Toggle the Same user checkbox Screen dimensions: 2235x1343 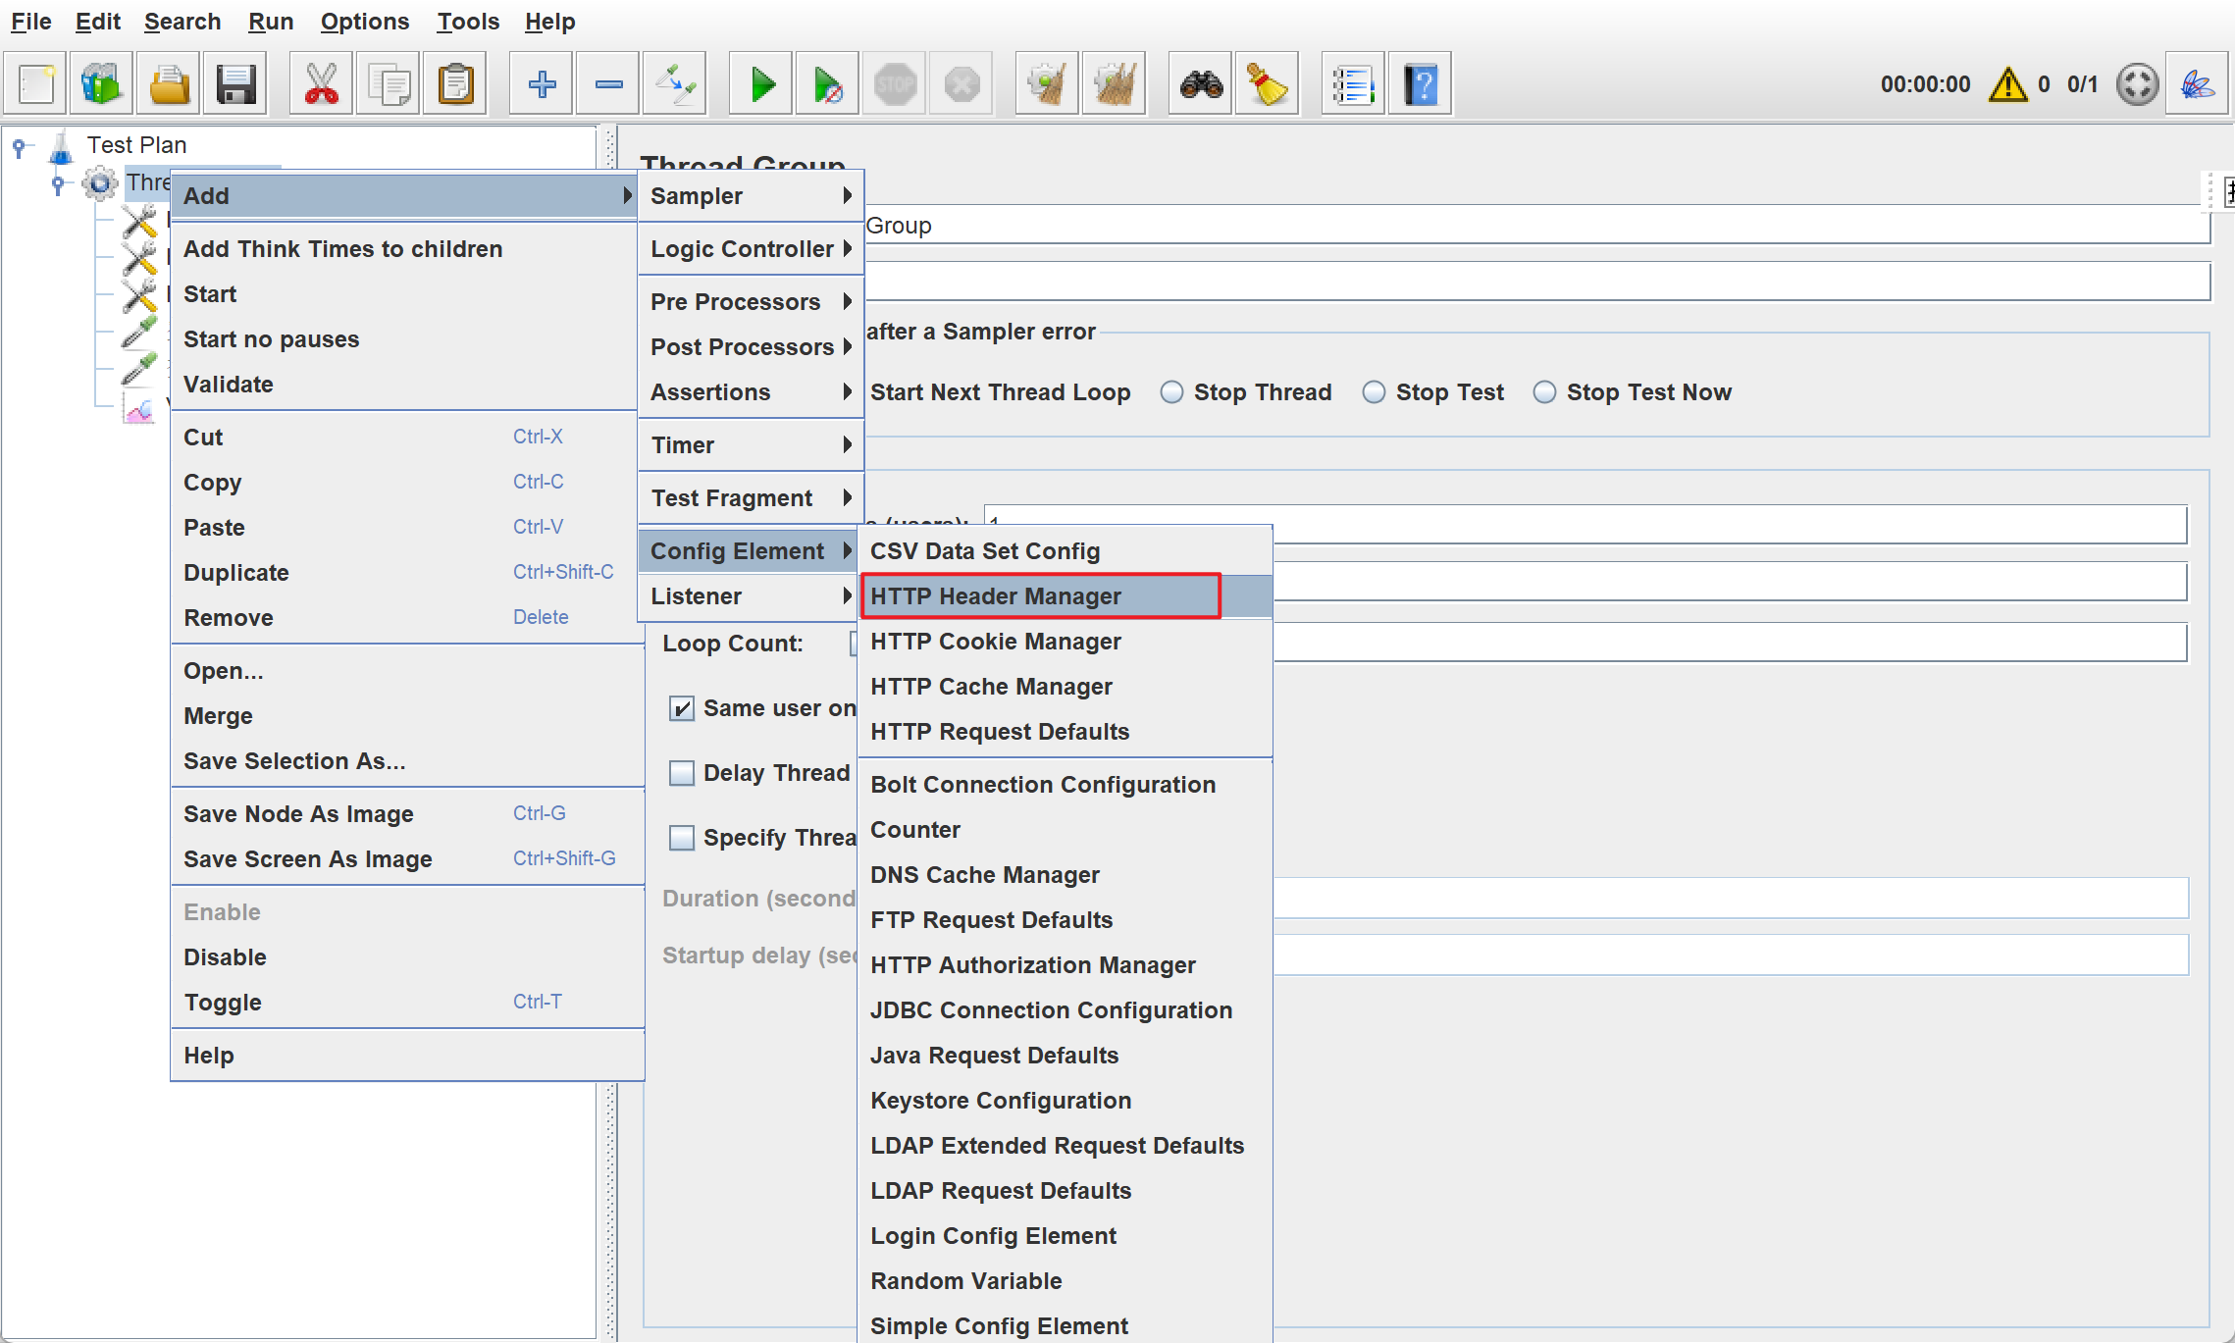pos(682,708)
